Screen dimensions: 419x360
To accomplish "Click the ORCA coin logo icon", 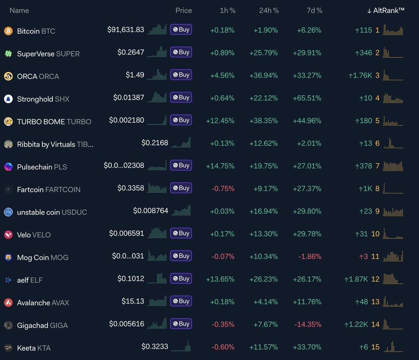I will [x=8, y=76].
